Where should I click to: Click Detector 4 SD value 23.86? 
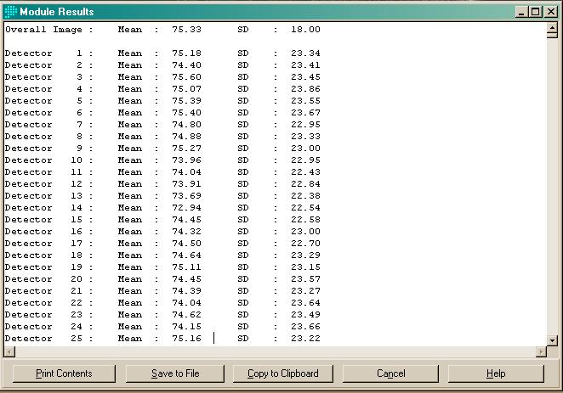(305, 88)
